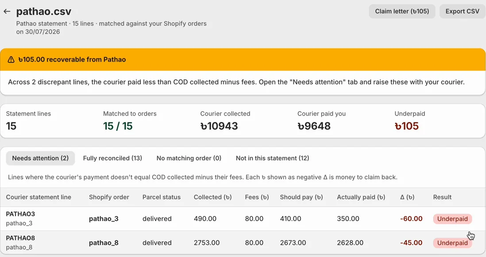Image resolution: width=486 pixels, height=257 pixels.
Task: Go back using the left arrow icon
Action: click(7, 12)
